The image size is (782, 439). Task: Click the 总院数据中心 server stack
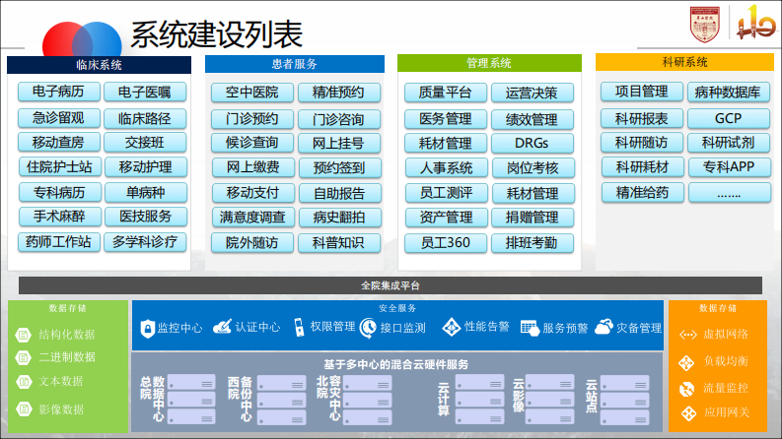click(191, 400)
